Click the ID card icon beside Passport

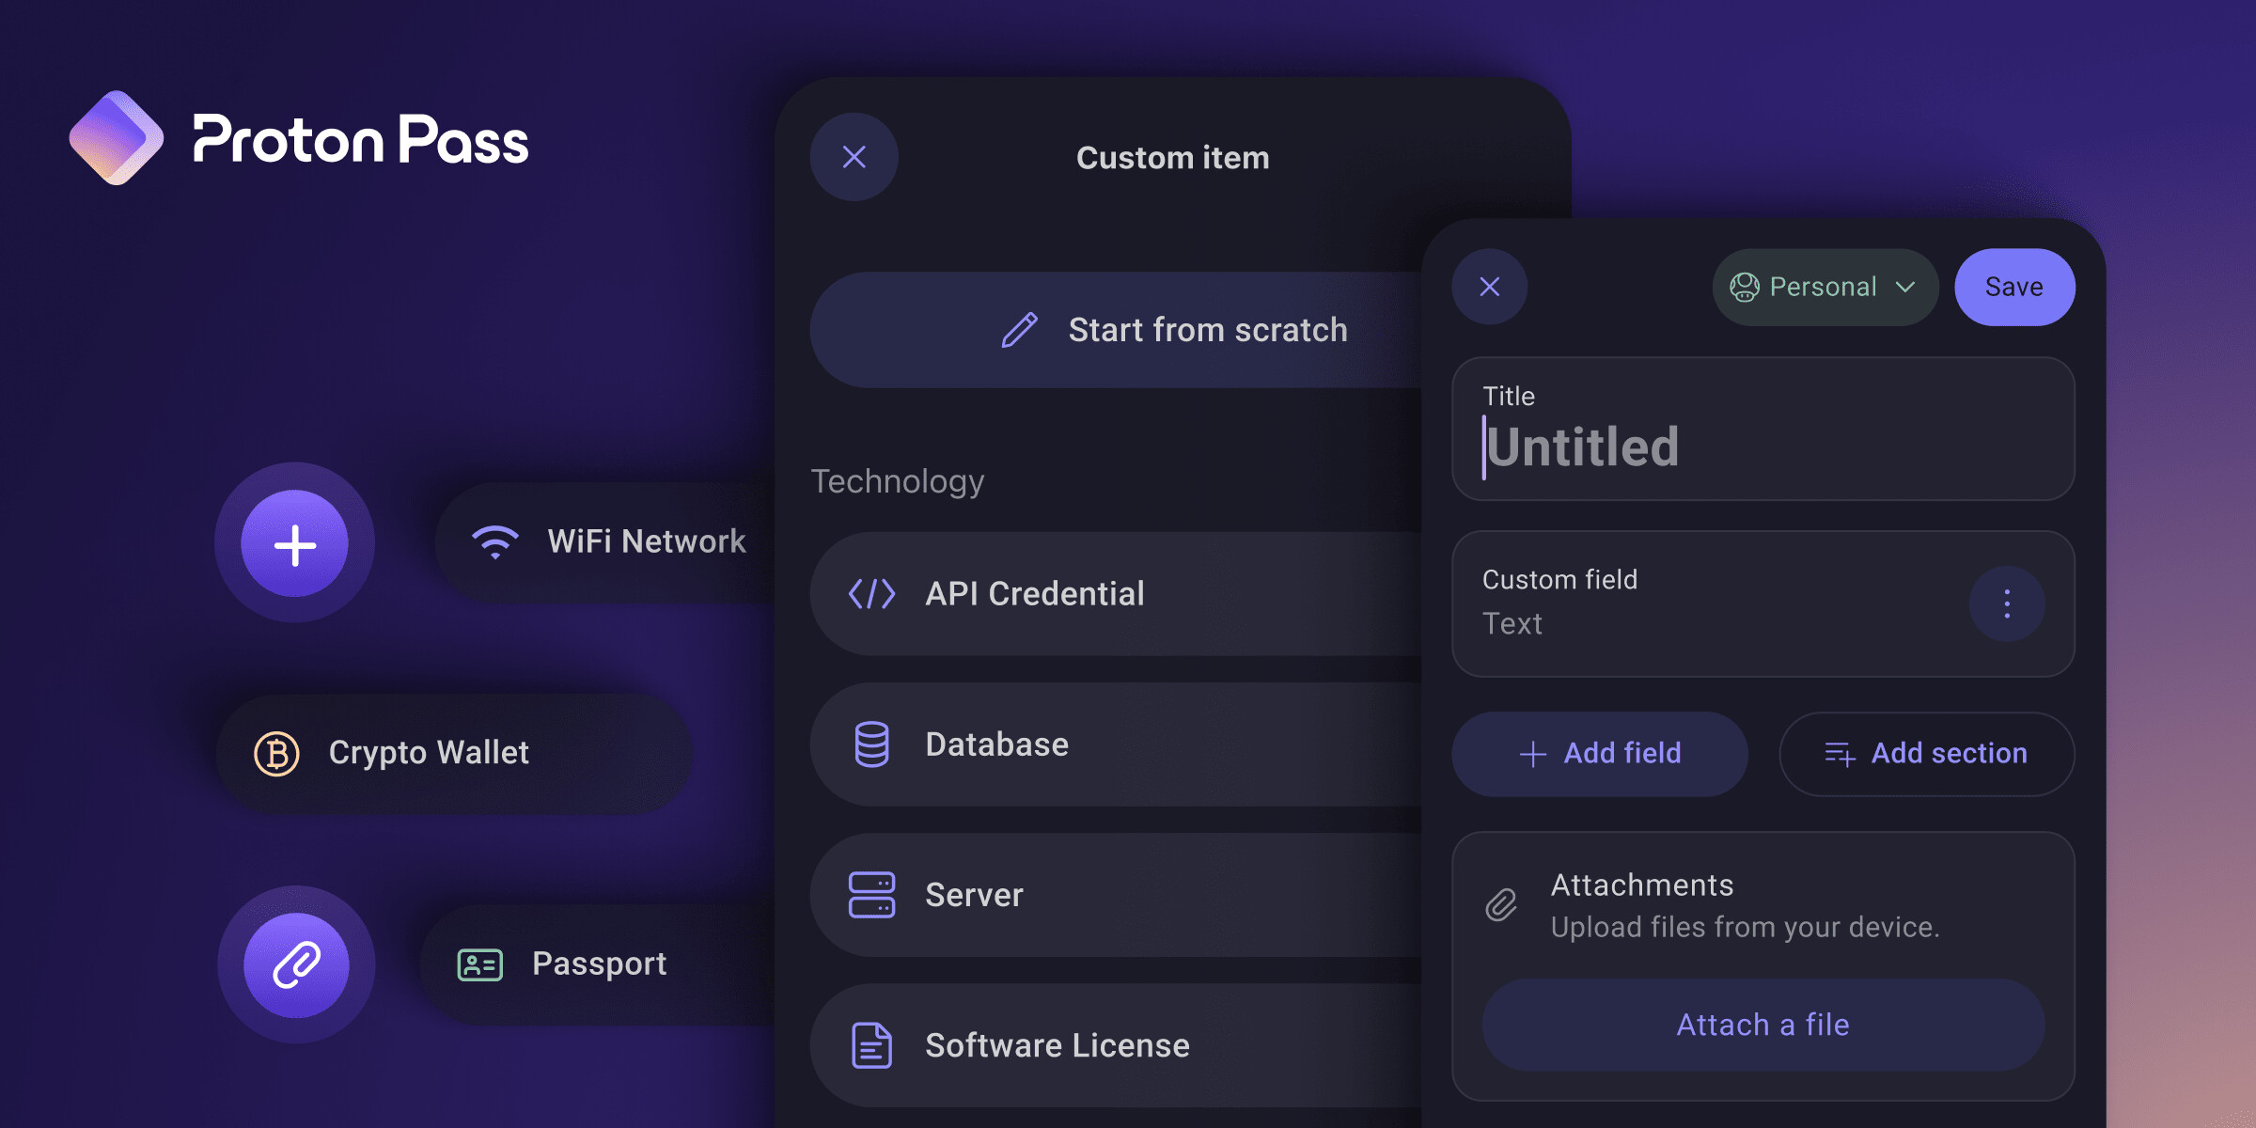tap(480, 964)
